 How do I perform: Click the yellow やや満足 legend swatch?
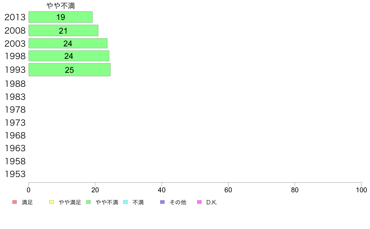51,202
